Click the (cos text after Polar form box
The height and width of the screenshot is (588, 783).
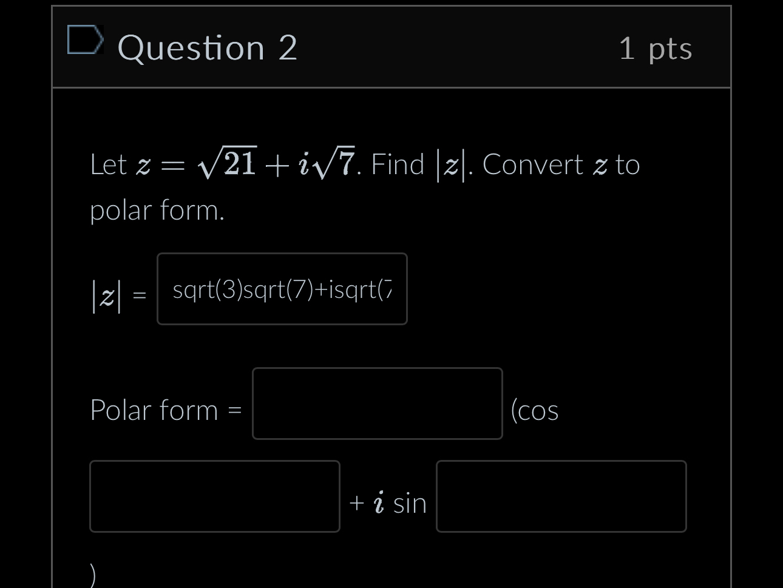pyautogui.click(x=535, y=410)
